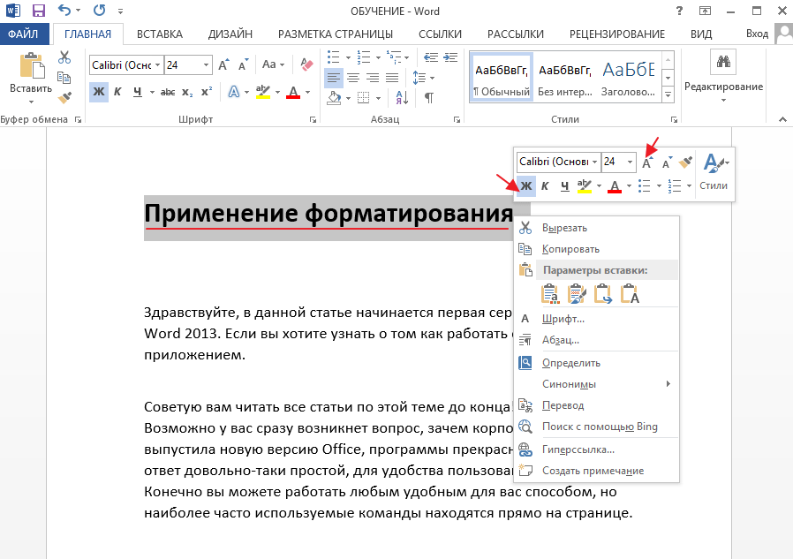Open Шрифт group dialog launcher
793x559 pixels.
313,120
